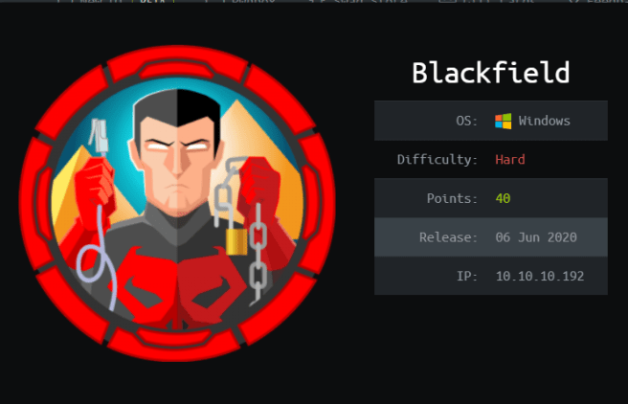Image resolution: width=628 pixels, height=404 pixels.
Task: Select the IP address 10.10.10.192
Action: tap(540, 277)
